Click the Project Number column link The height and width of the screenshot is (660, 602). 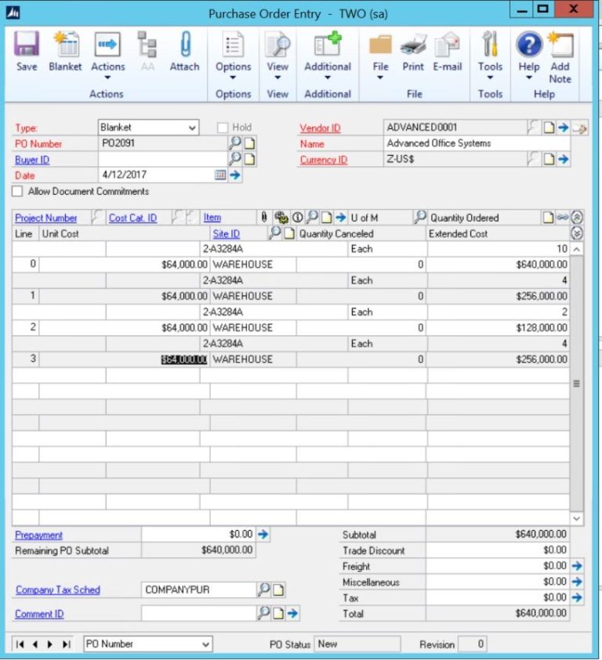click(46, 218)
